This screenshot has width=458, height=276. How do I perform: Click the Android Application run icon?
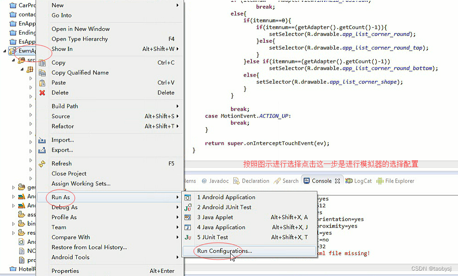(188, 197)
